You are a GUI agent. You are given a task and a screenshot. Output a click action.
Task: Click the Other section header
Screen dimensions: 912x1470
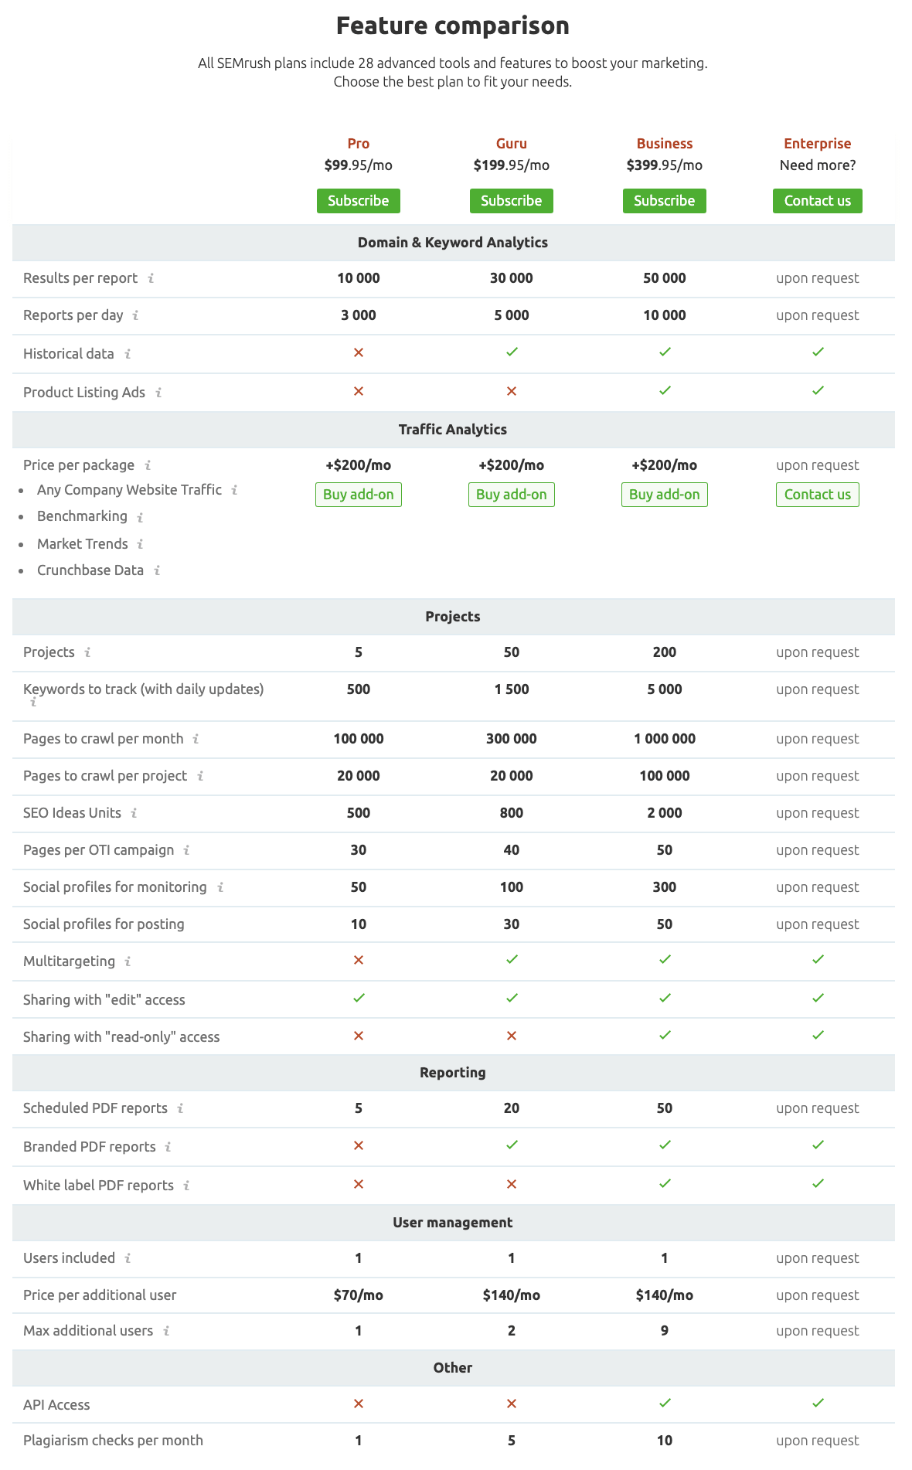[x=453, y=1368]
